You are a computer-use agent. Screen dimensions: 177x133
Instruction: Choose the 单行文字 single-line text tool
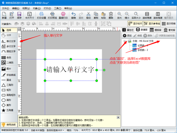click(x=8, y=41)
